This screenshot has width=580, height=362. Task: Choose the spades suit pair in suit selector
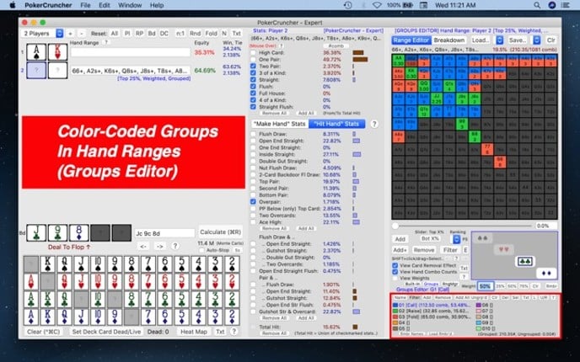coord(482,238)
